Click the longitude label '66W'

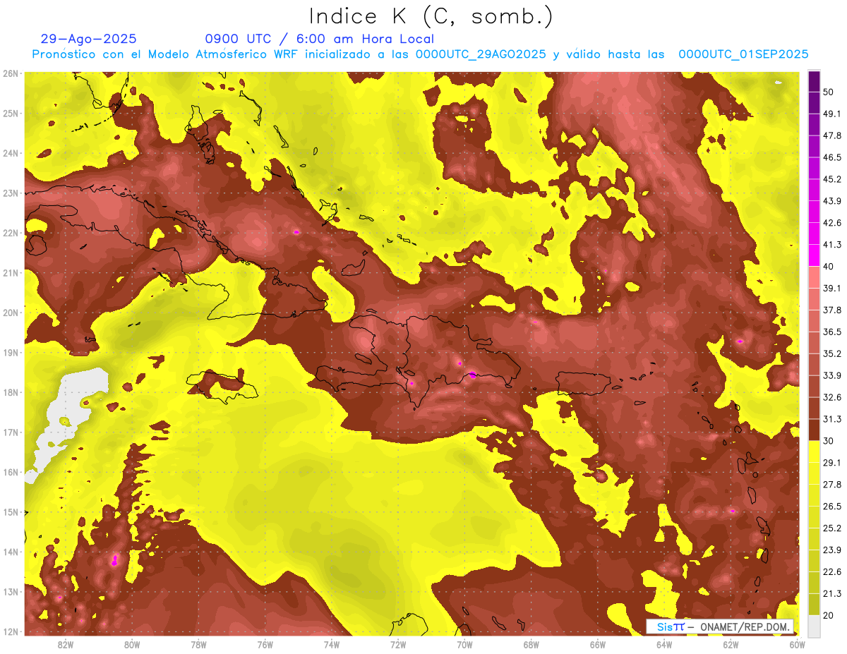pos(598,645)
